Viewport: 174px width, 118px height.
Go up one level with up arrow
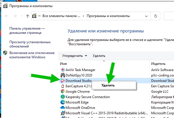pos(28,16)
